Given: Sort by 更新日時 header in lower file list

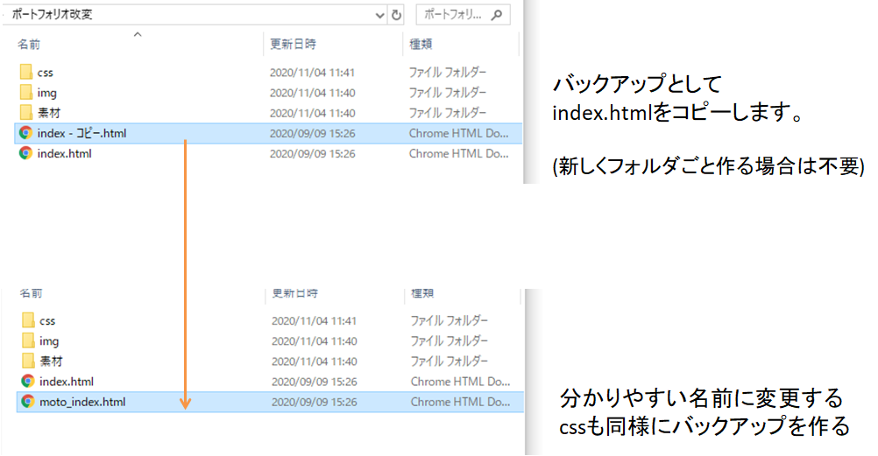Looking at the screenshot, I should pos(295,293).
